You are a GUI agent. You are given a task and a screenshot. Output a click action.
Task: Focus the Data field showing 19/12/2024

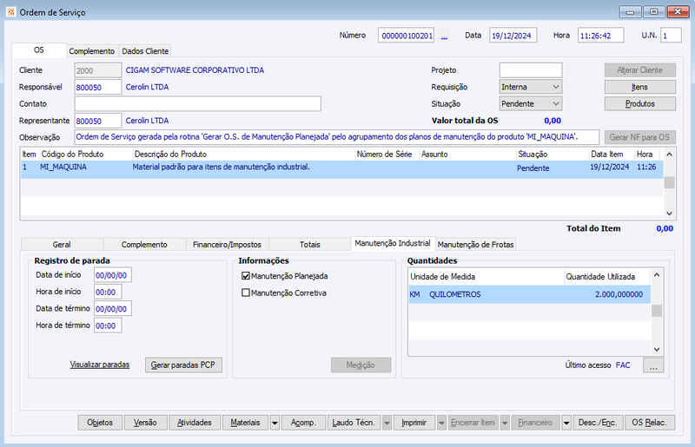[x=513, y=36]
